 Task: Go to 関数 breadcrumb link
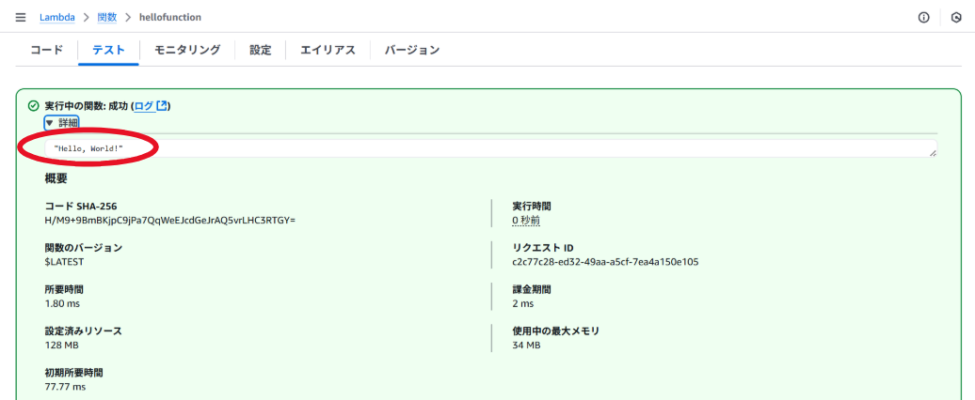click(x=107, y=17)
